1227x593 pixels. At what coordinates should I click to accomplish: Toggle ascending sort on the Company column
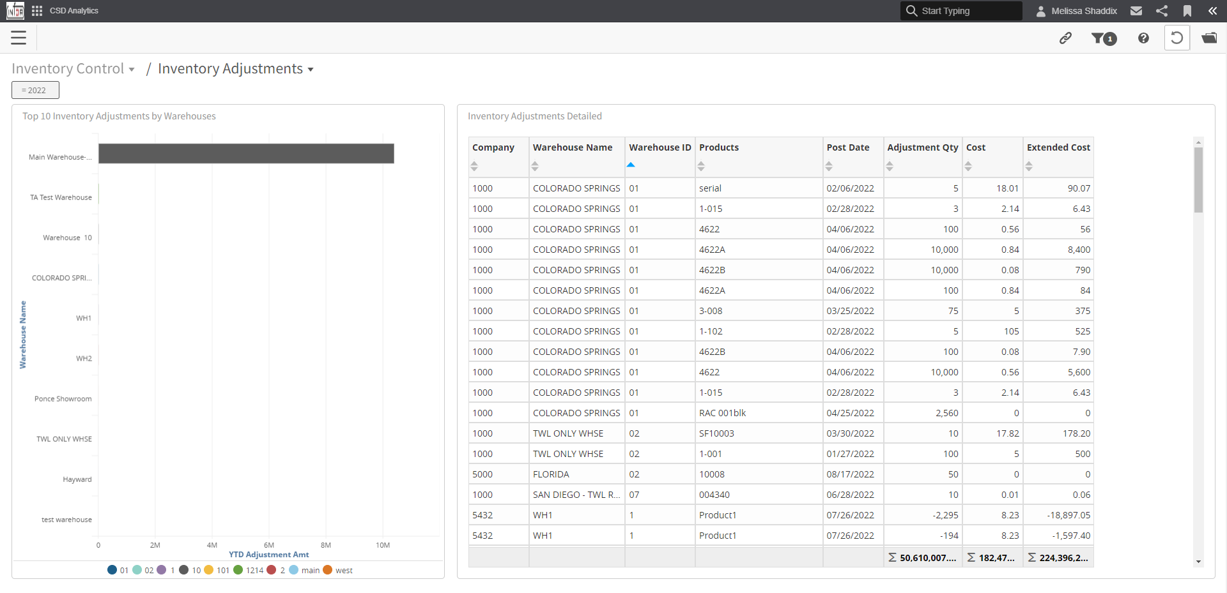click(474, 166)
